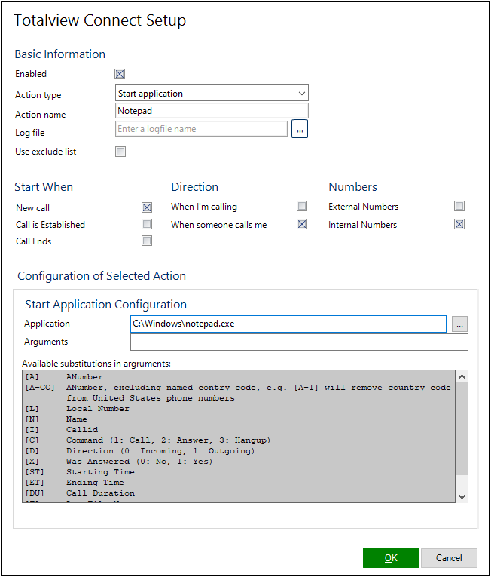Select the [DU] Call Duration line
The height and width of the screenshot is (577, 491).
point(80,493)
